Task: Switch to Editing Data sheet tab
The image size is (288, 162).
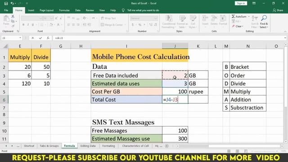Action: 88,146
